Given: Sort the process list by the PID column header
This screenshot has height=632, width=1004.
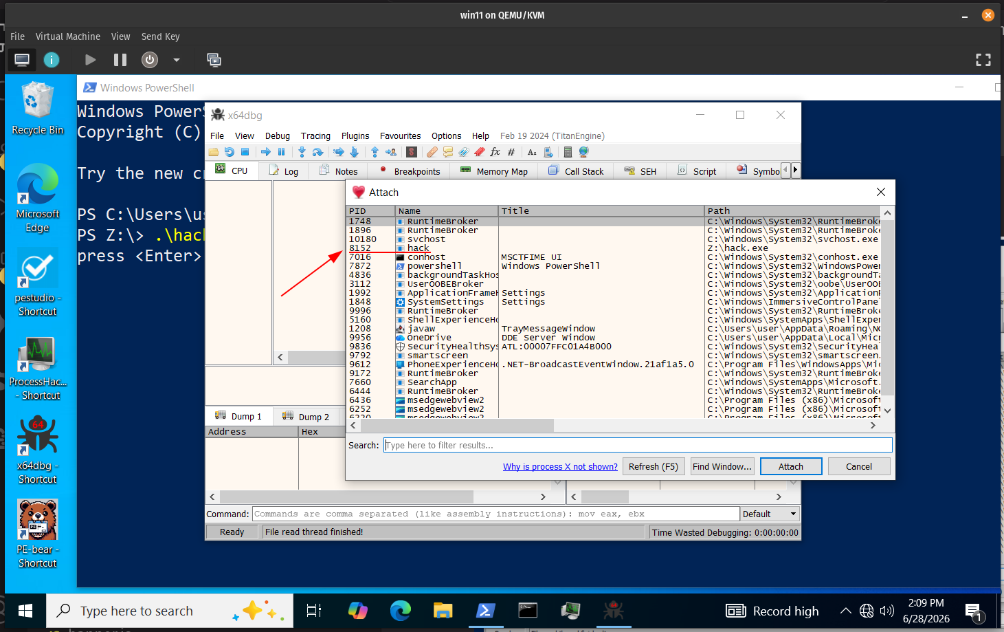Looking at the screenshot, I should (370, 211).
